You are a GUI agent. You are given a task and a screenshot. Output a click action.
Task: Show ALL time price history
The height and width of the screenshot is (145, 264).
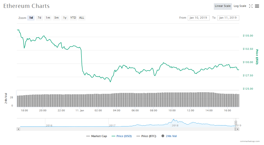tap(81, 18)
